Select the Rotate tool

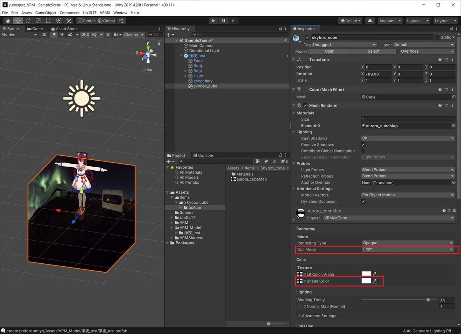tap(28, 21)
